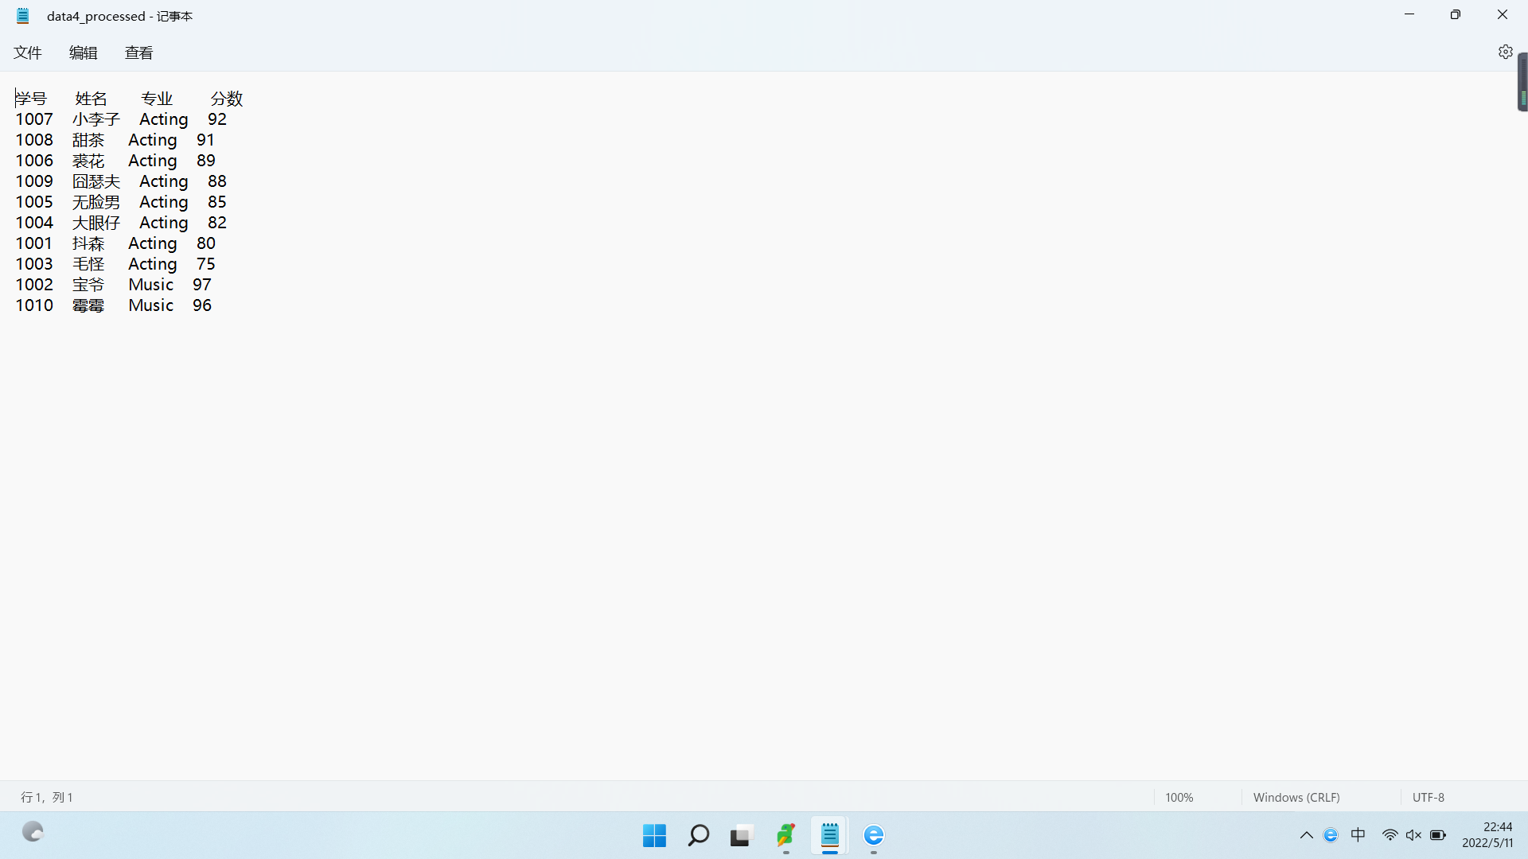
Task: Open Task View on taskbar
Action: pyautogui.click(x=740, y=835)
